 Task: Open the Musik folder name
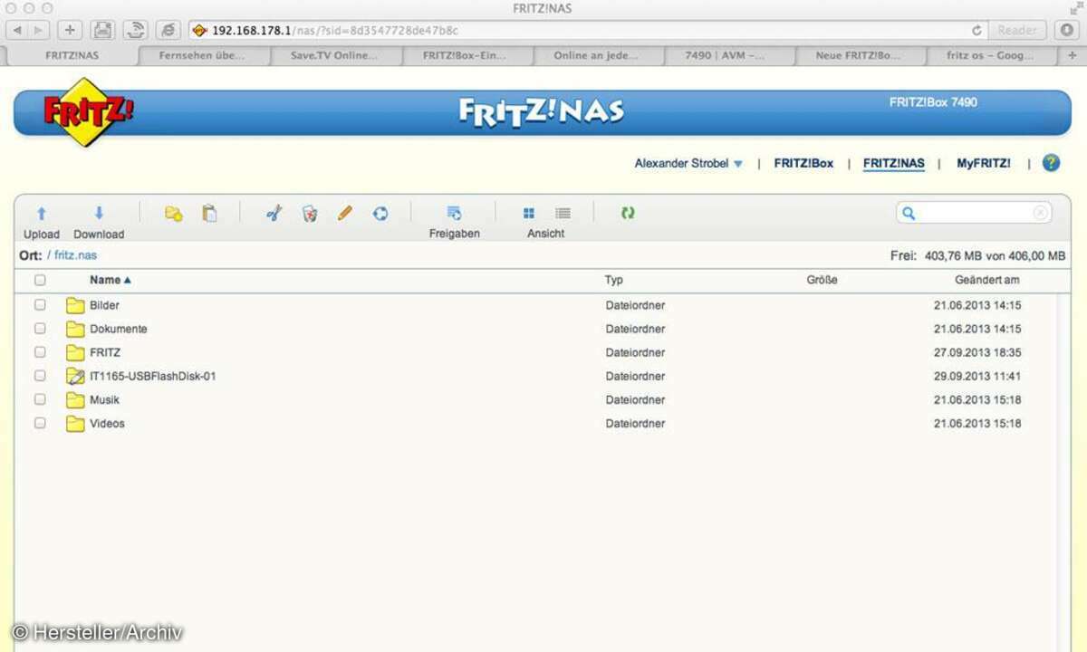coord(104,400)
